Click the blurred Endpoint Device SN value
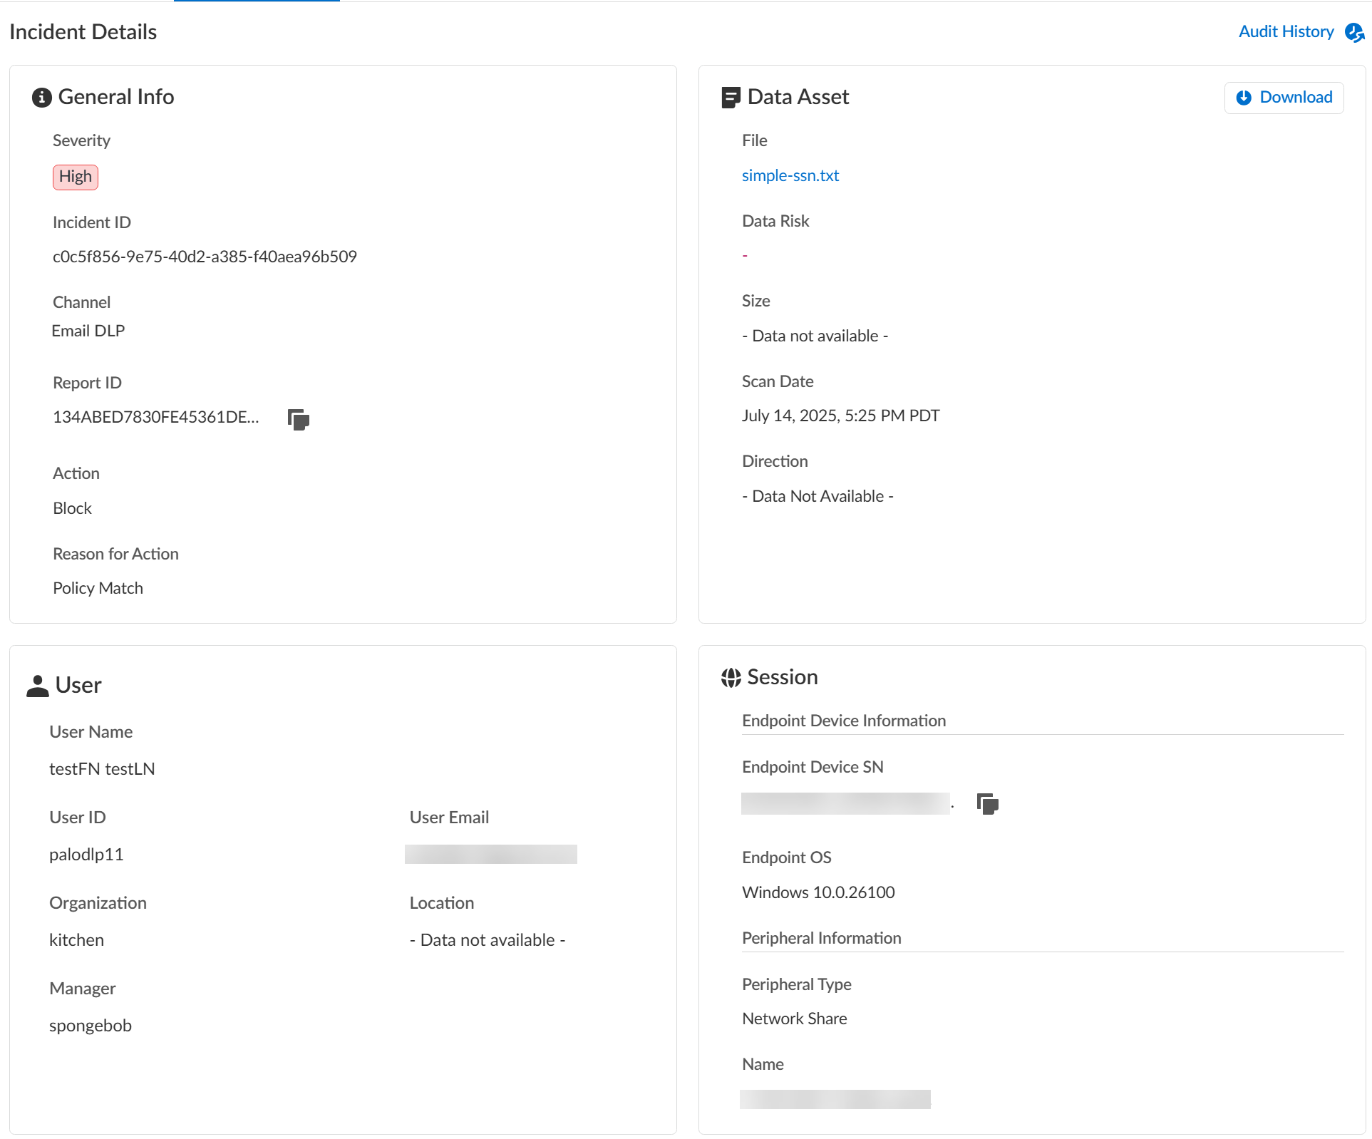This screenshot has width=1372, height=1139. pyautogui.click(x=845, y=803)
